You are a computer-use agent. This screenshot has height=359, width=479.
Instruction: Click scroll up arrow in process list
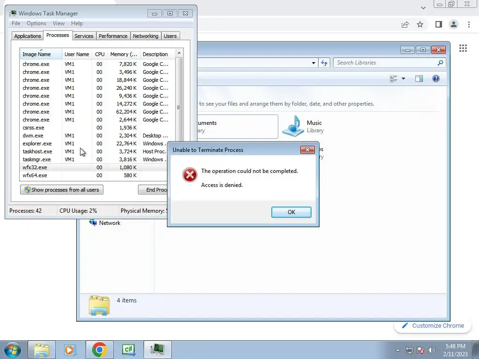(x=179, y=53)
